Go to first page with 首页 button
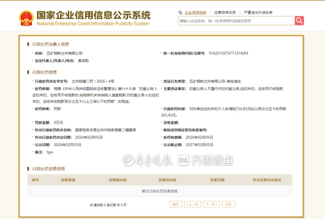 pyautogui.click(x=175, y=204)
